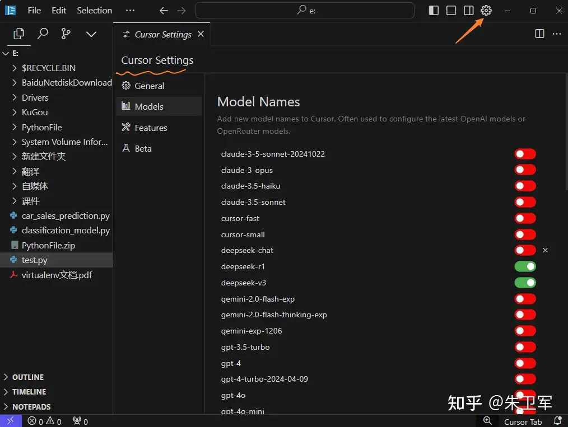Click the Features tools icon
Screen dimensions: 568x427
coord(125,127)
